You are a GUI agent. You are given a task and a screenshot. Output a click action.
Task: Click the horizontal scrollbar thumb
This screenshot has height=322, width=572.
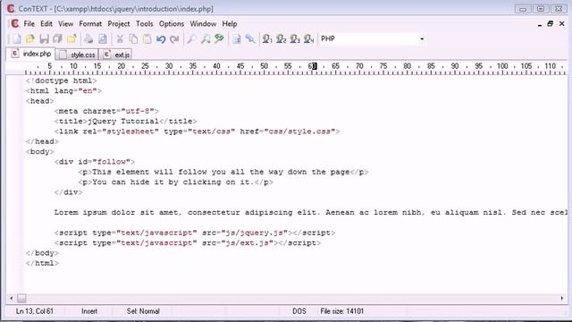(x=21, y=298)
